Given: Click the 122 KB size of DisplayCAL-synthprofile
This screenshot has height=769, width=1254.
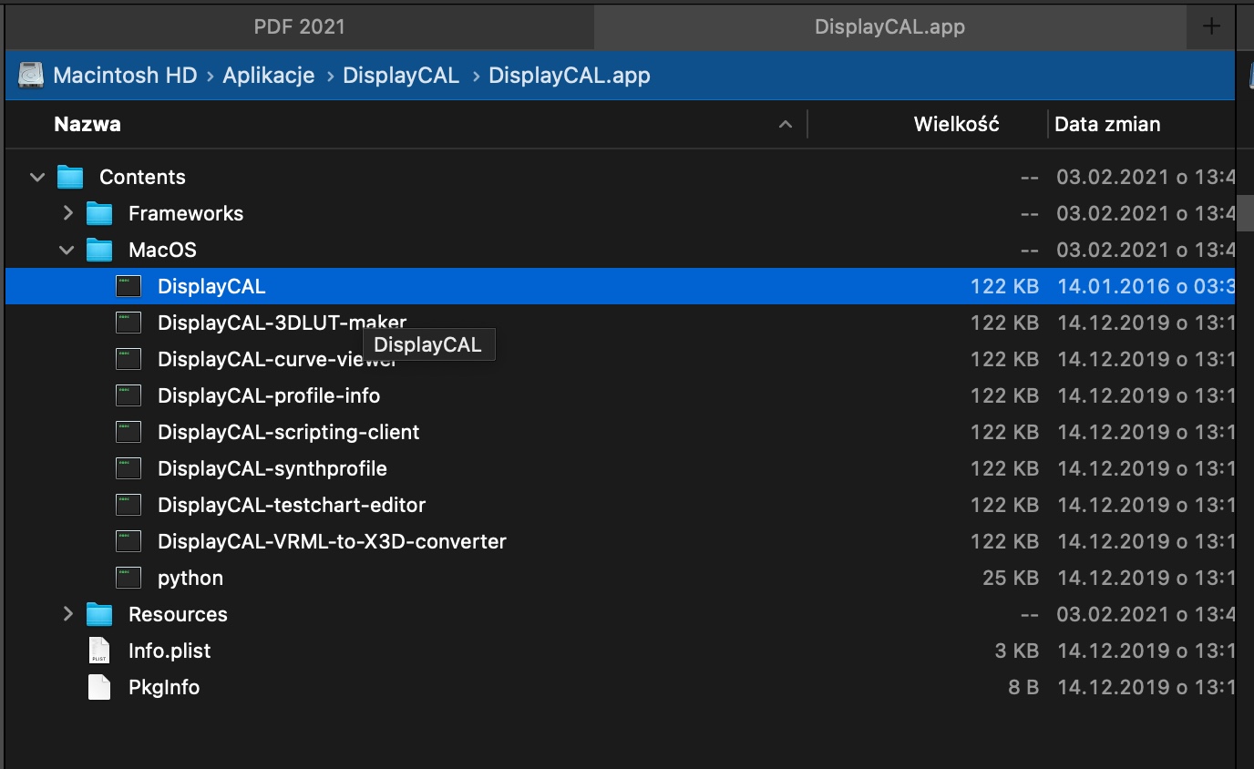Looking at the screenshot, I should coord(1004,468).
